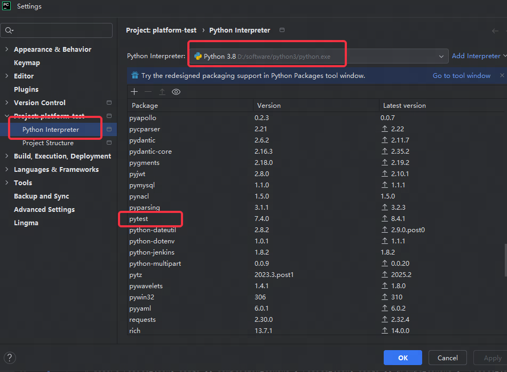Collapse Project: platform-test section
This screenshot has height=372, width=507.
7,116
